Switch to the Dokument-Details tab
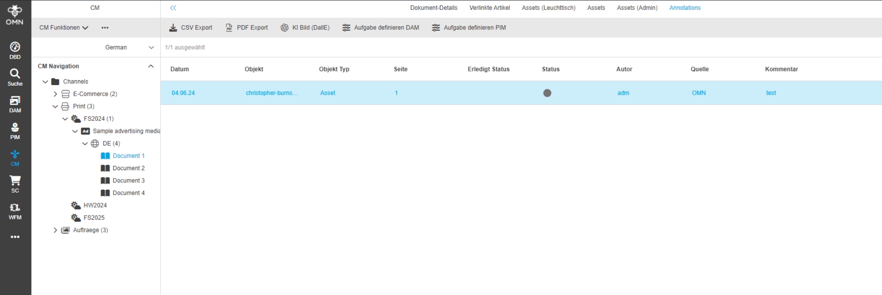Image resolution: width=882 pixels, height=295 pixels. (x=434, y=8)
